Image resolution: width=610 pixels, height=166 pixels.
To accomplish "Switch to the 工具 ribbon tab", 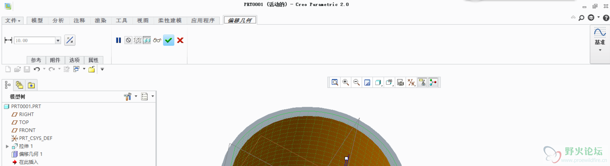I will 121,20.
